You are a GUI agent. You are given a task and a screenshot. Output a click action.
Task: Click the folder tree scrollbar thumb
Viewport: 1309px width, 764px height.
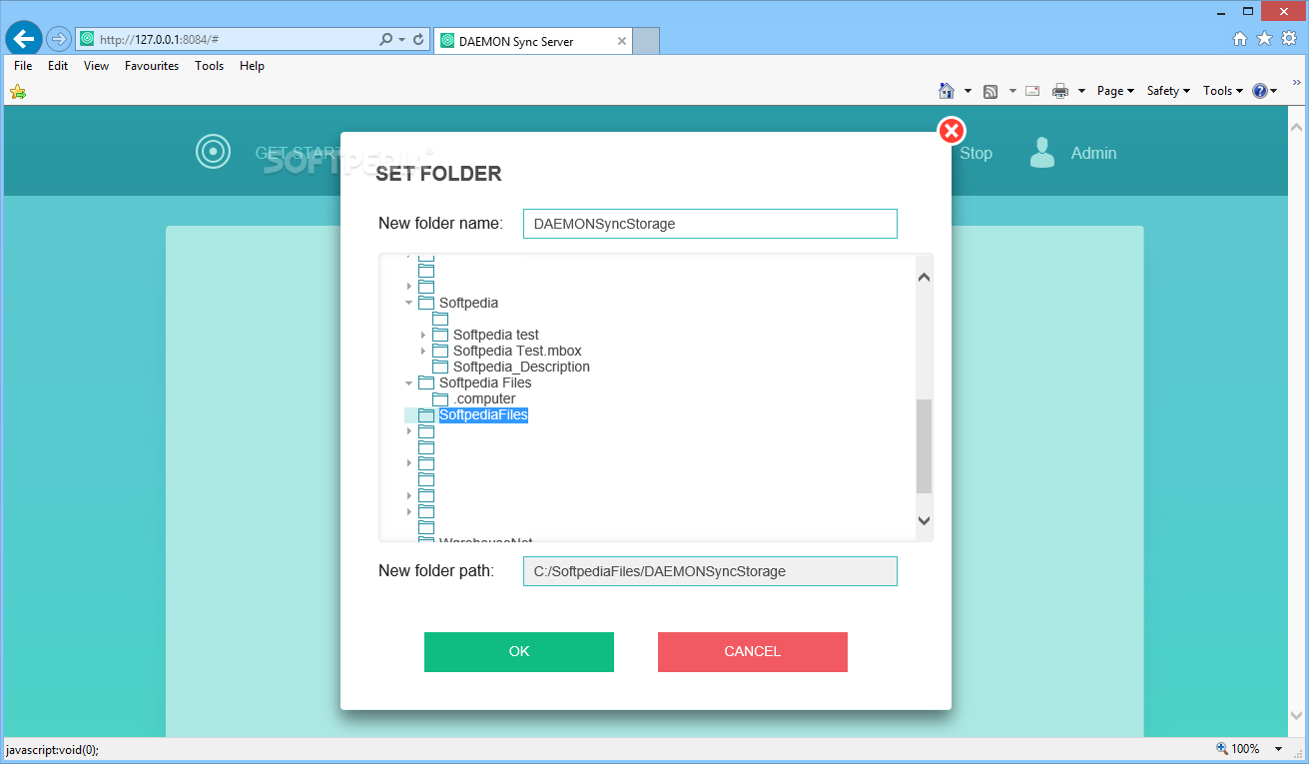(924, 445)
